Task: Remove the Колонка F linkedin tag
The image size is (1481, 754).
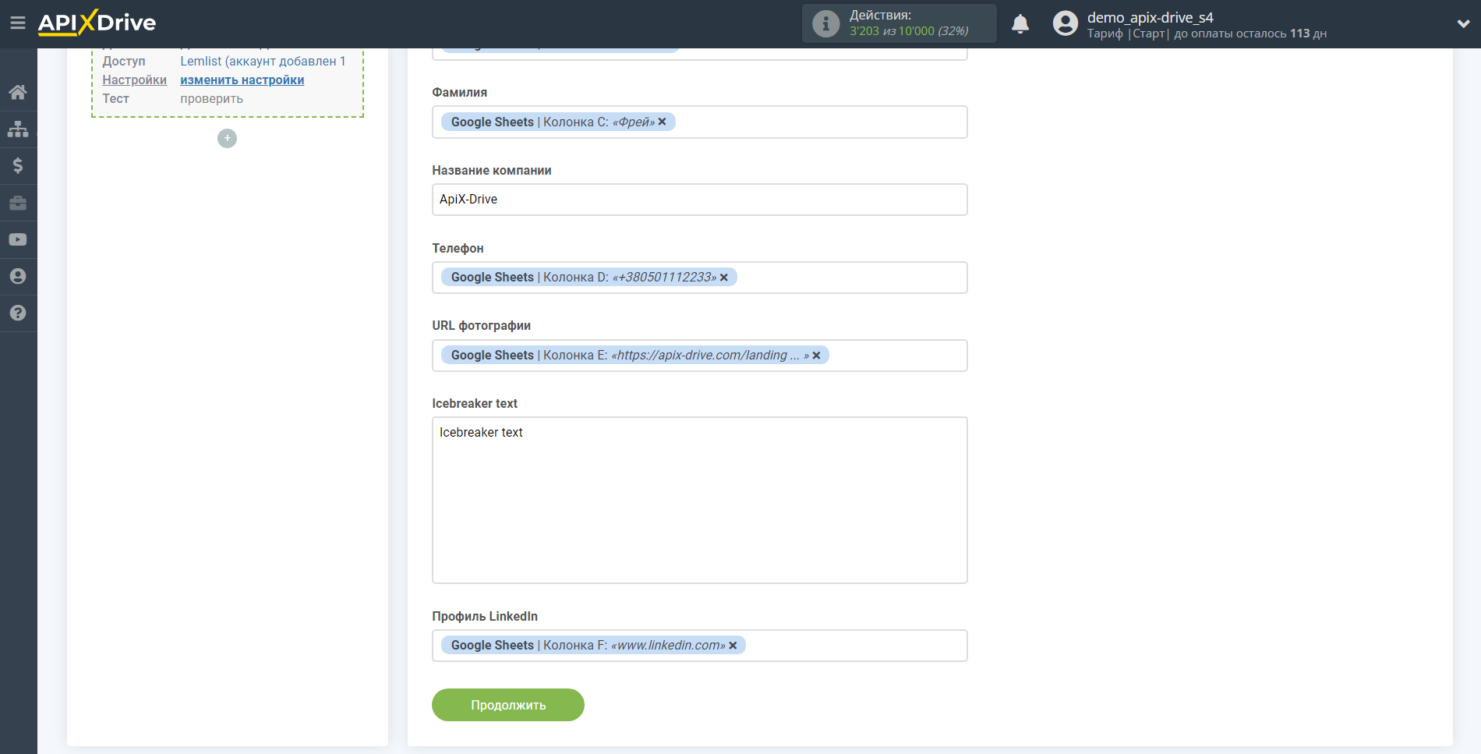Action: pos(733,646)
